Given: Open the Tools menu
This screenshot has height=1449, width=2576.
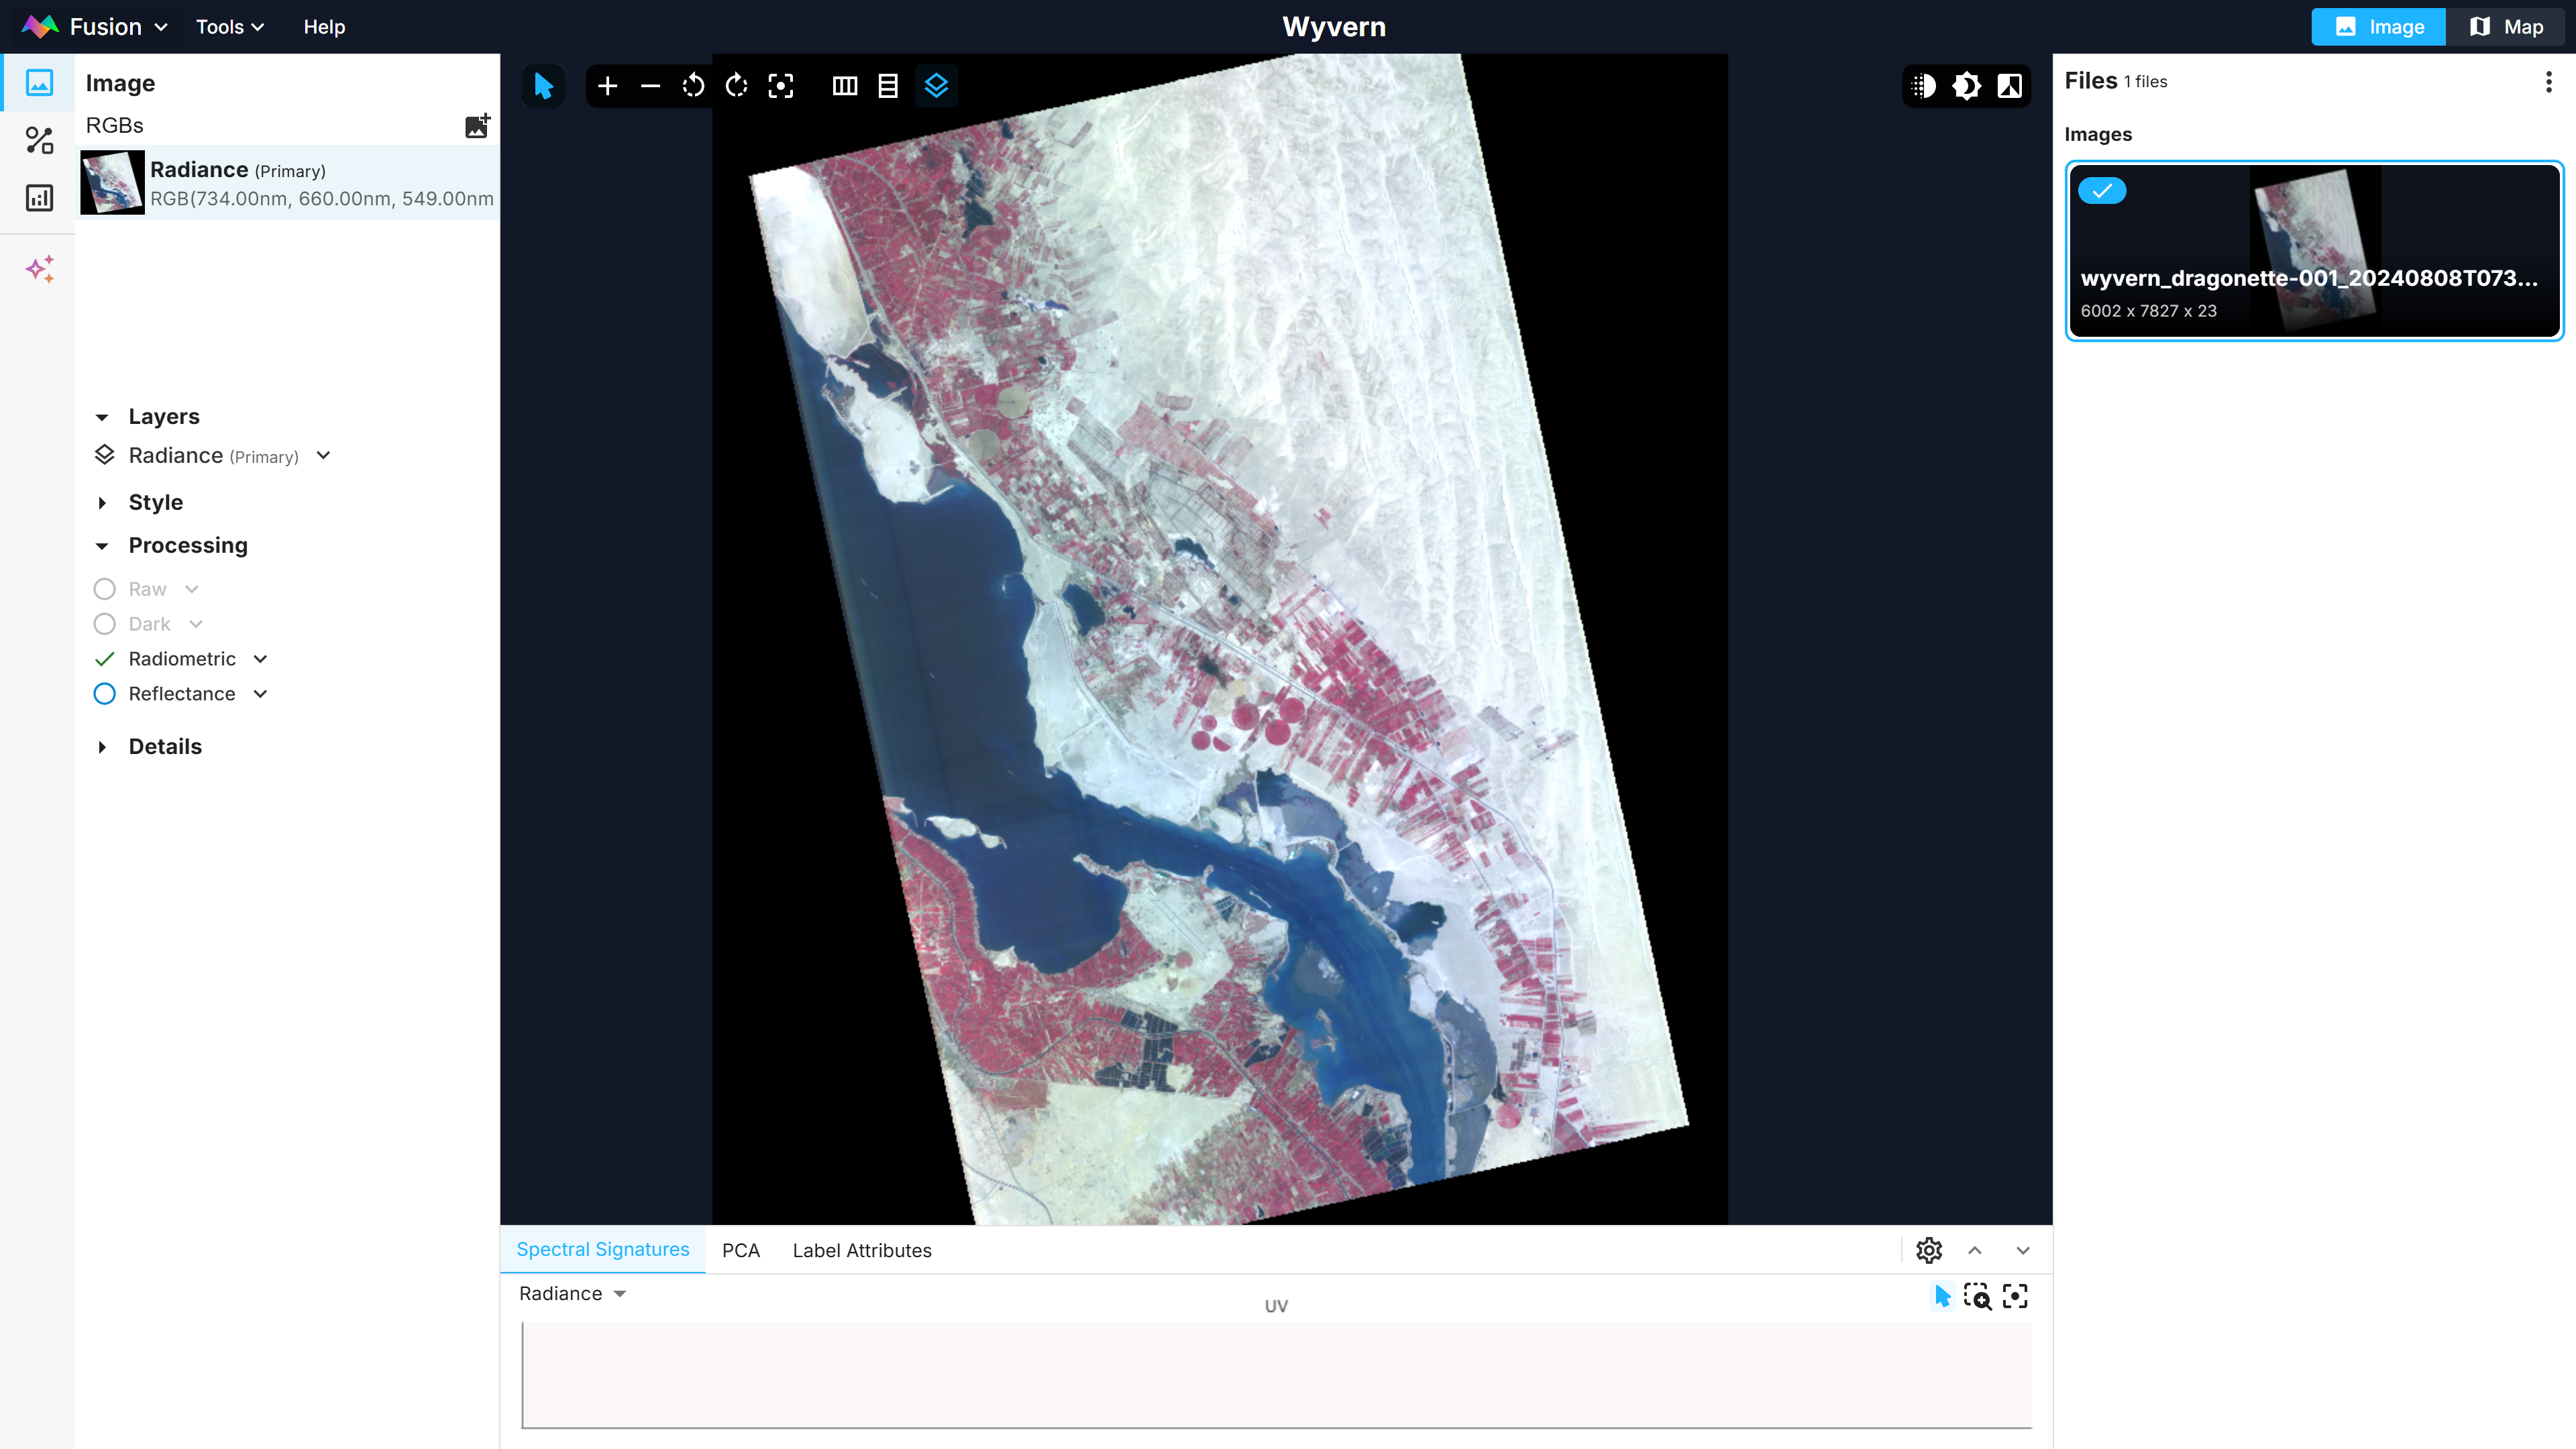Looking at the screenshot, I should (229, 27).
